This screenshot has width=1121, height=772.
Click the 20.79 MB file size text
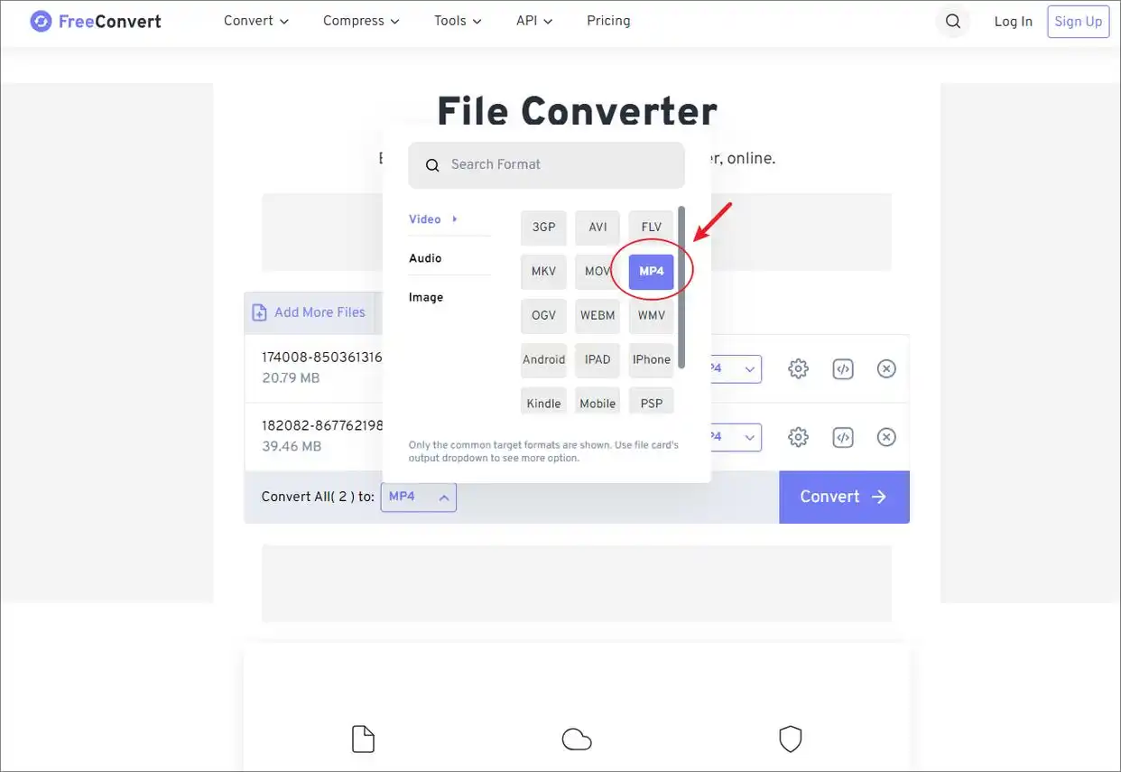pyautogui.click(x=291, y=378)
